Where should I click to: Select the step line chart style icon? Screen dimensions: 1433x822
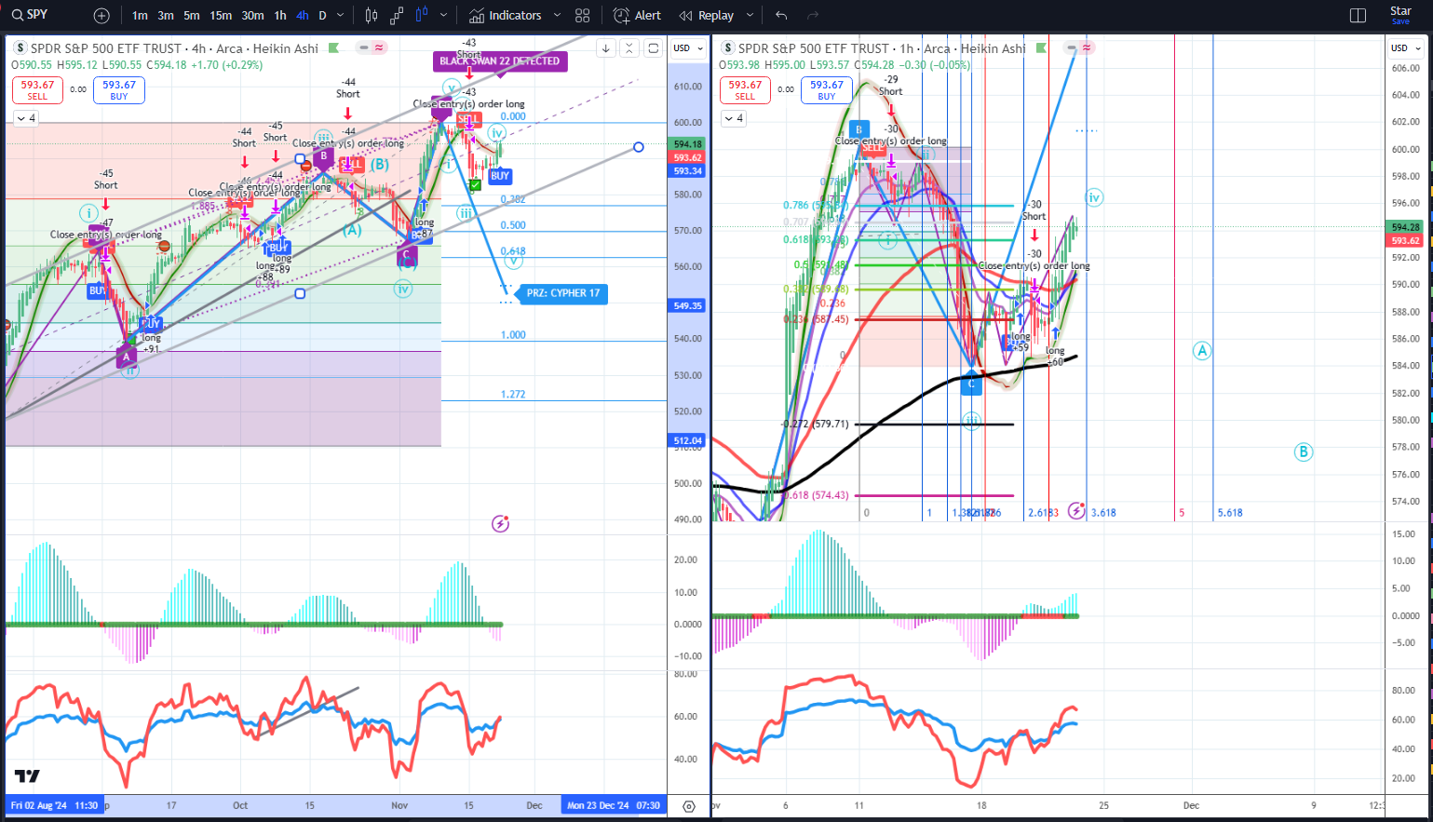click(x=397, y=16)
